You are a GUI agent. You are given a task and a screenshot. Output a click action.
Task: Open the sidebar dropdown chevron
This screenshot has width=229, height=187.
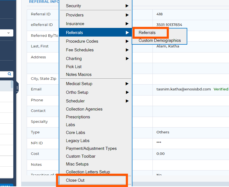pyautogui.click(x=8, y=33)
